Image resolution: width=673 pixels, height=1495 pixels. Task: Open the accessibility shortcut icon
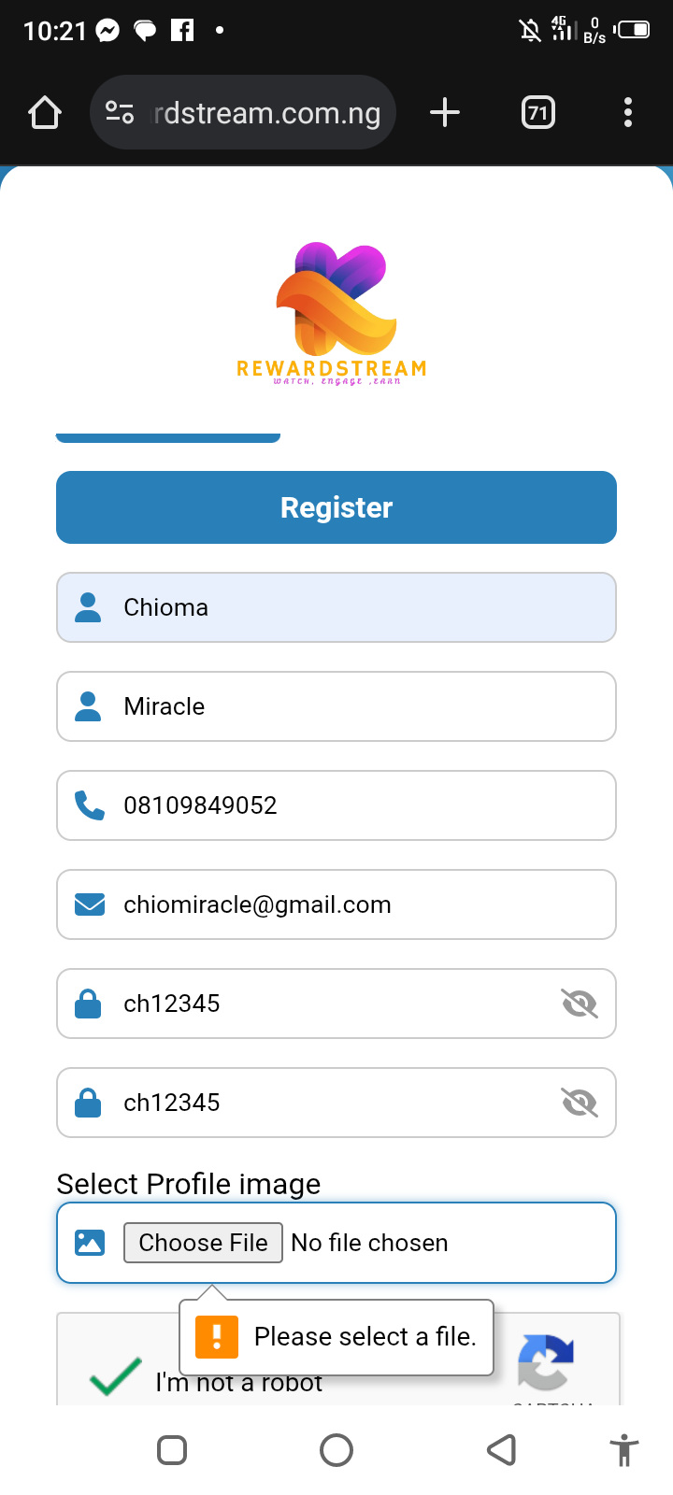(624, 1451)
